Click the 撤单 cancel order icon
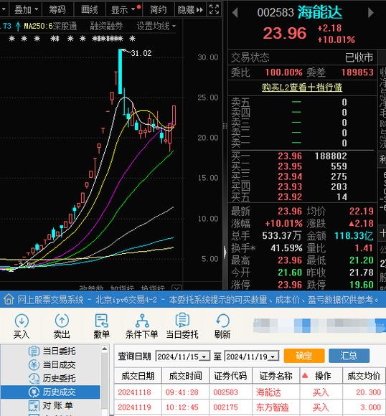 (101, 326)
